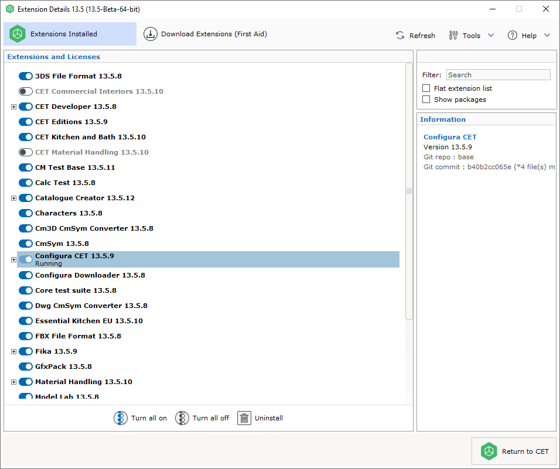The width and height of the screenshot is (560, 469).
Task: Click the Filter search input field
Action: [498, 75]
